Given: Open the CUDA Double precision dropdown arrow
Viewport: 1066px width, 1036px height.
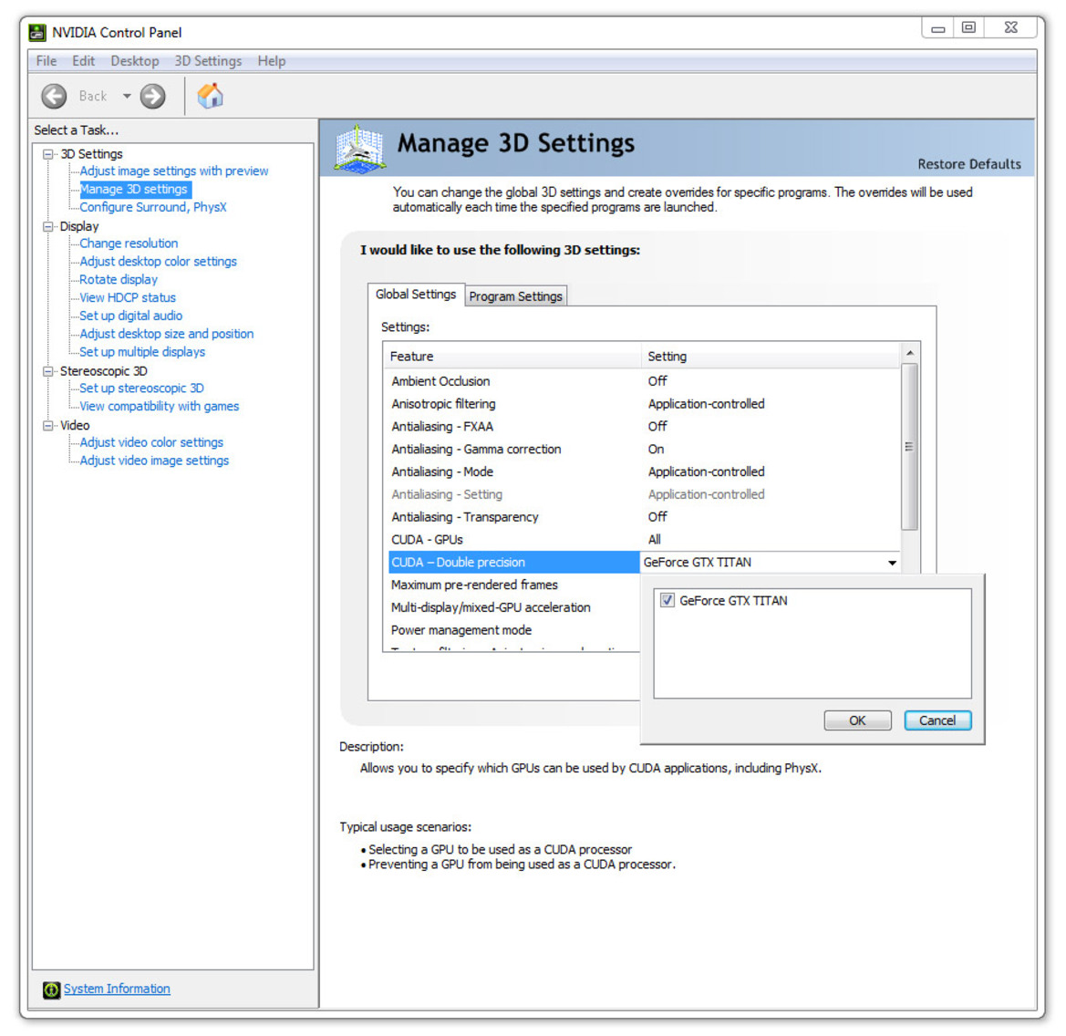Looking at the screenshot, I should coord(891,563).
